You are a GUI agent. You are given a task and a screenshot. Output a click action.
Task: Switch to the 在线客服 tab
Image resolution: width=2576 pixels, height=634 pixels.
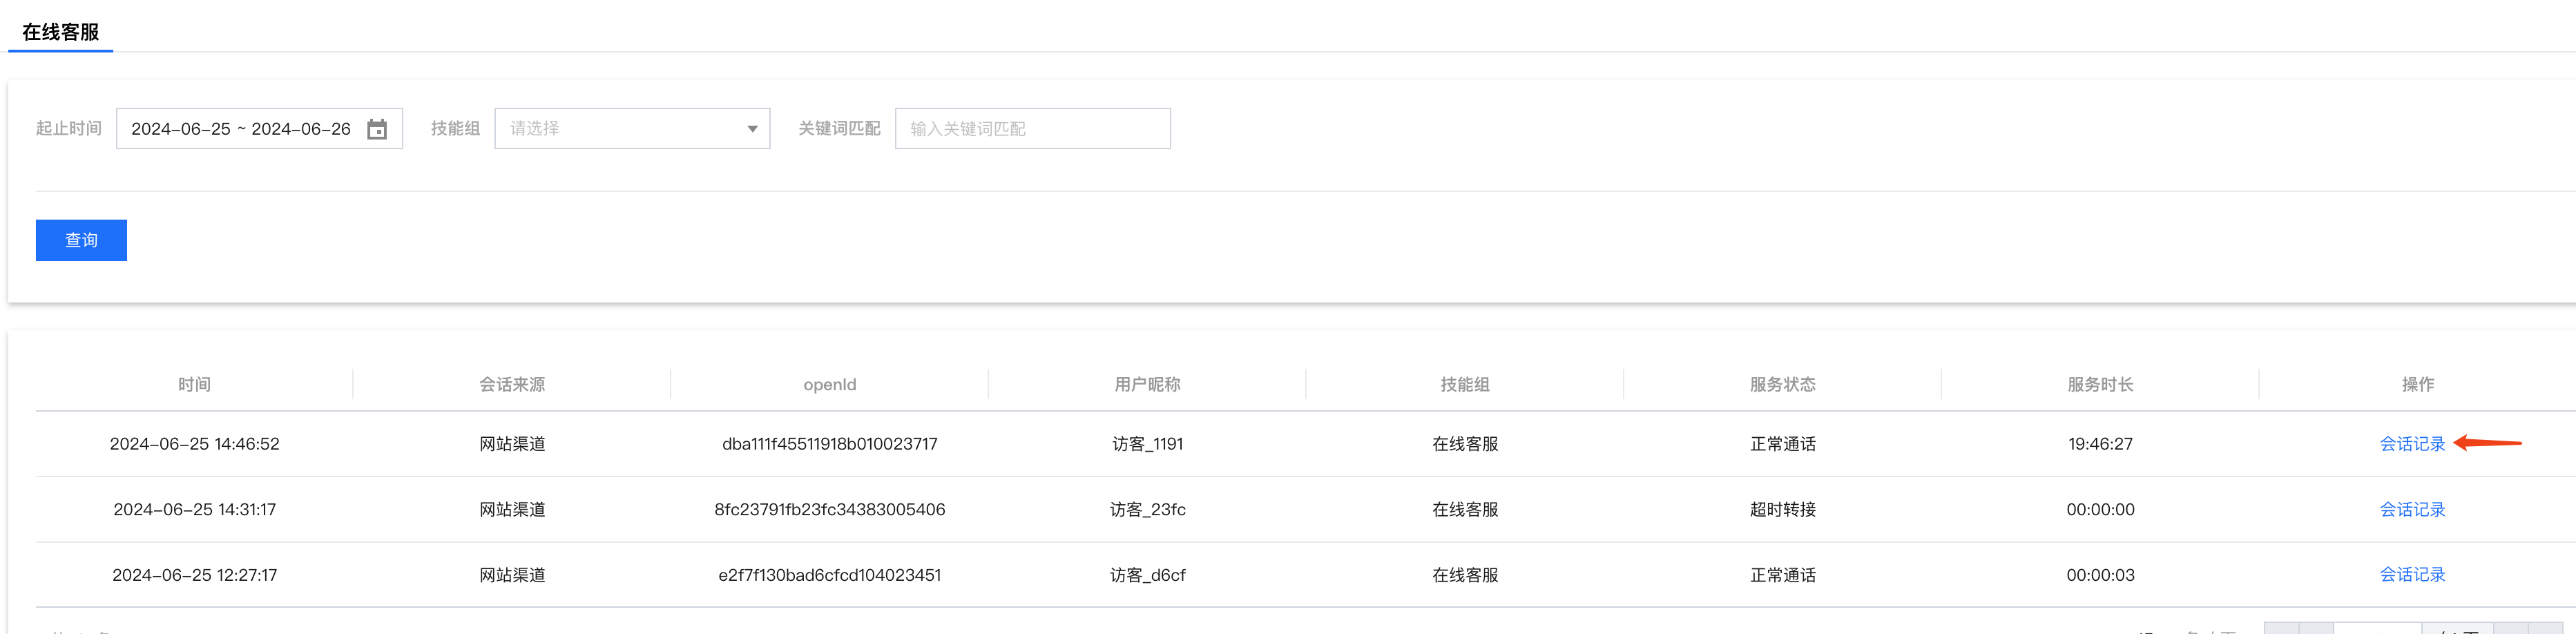(60, 32)
